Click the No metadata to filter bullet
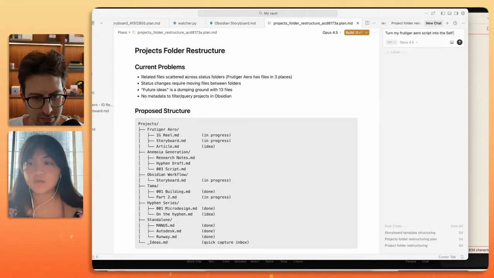This screenshot has height=278, width=494. (x=186, y=96)
